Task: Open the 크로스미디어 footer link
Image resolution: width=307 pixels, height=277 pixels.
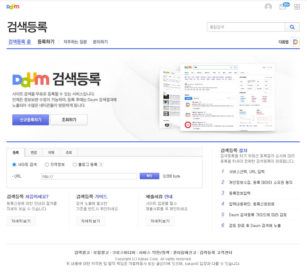Action: [124, 252]
